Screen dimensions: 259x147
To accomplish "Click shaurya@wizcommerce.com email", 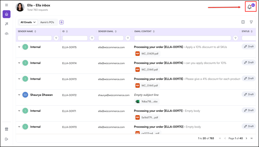I will [114, 95].
